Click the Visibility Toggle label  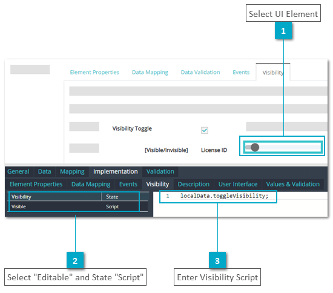(132, 129)
